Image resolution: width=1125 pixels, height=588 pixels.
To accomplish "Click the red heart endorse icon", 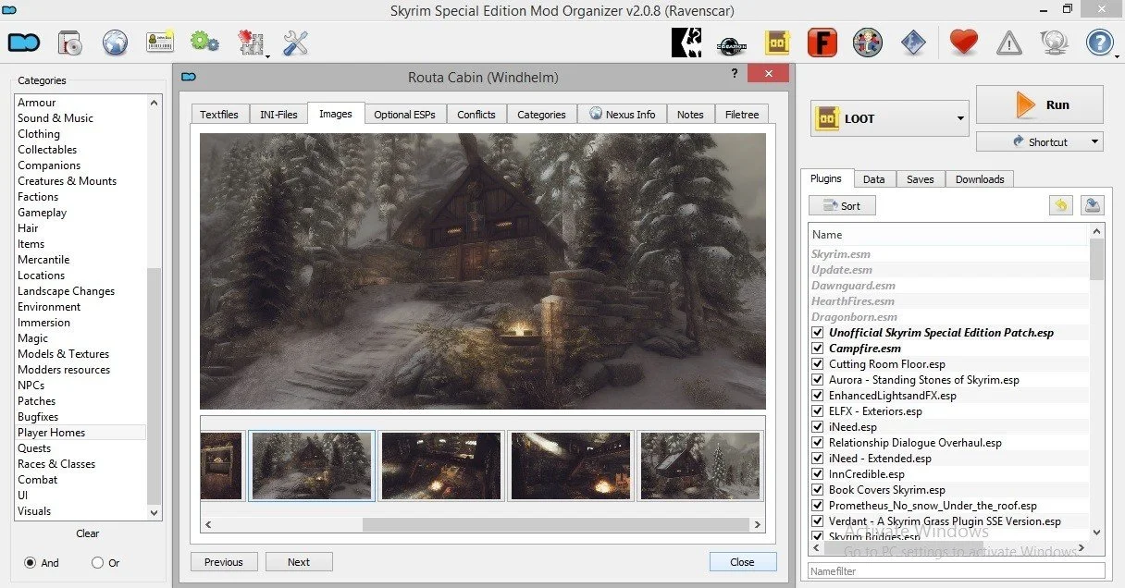I will coord(963,43).
